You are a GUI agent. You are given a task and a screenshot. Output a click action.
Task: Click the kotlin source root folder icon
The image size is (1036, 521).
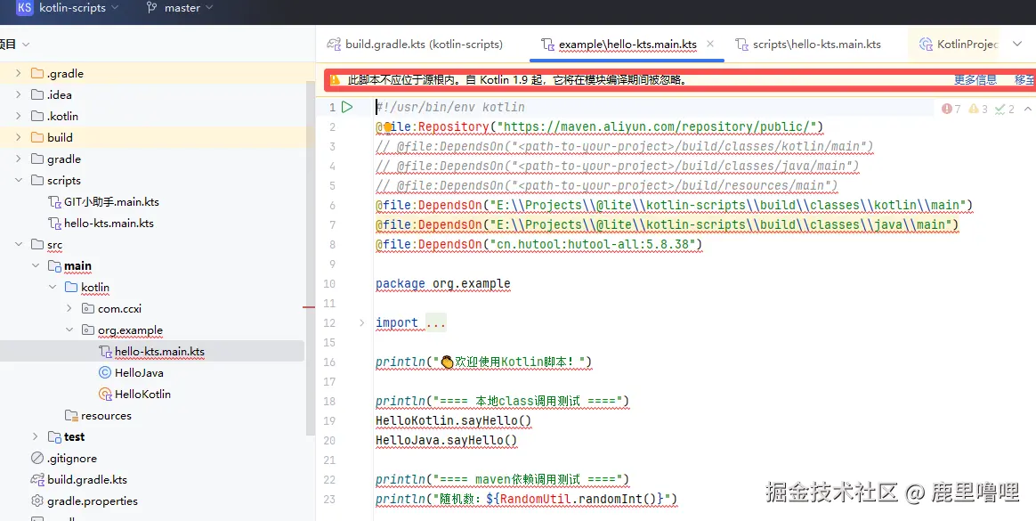71,287
